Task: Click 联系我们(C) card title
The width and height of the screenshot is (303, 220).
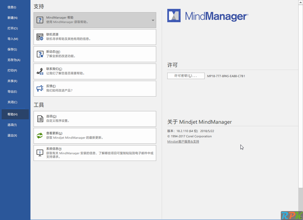Action: coord(54,69)
